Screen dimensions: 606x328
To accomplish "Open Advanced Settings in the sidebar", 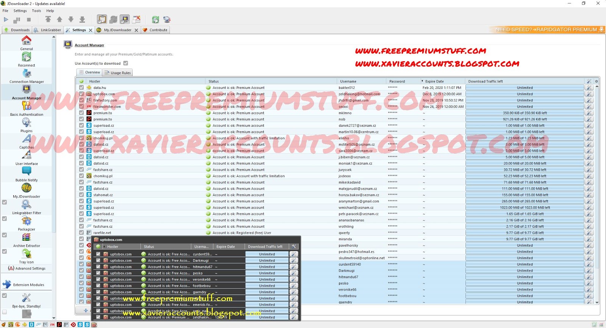I will coord(27,268).
